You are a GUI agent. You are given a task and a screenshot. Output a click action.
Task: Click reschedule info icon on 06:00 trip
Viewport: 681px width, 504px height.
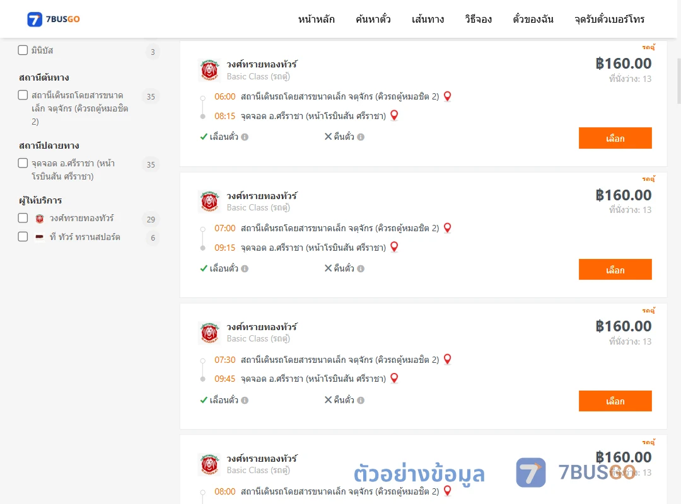pyautogui.click(x=245, y=137)
